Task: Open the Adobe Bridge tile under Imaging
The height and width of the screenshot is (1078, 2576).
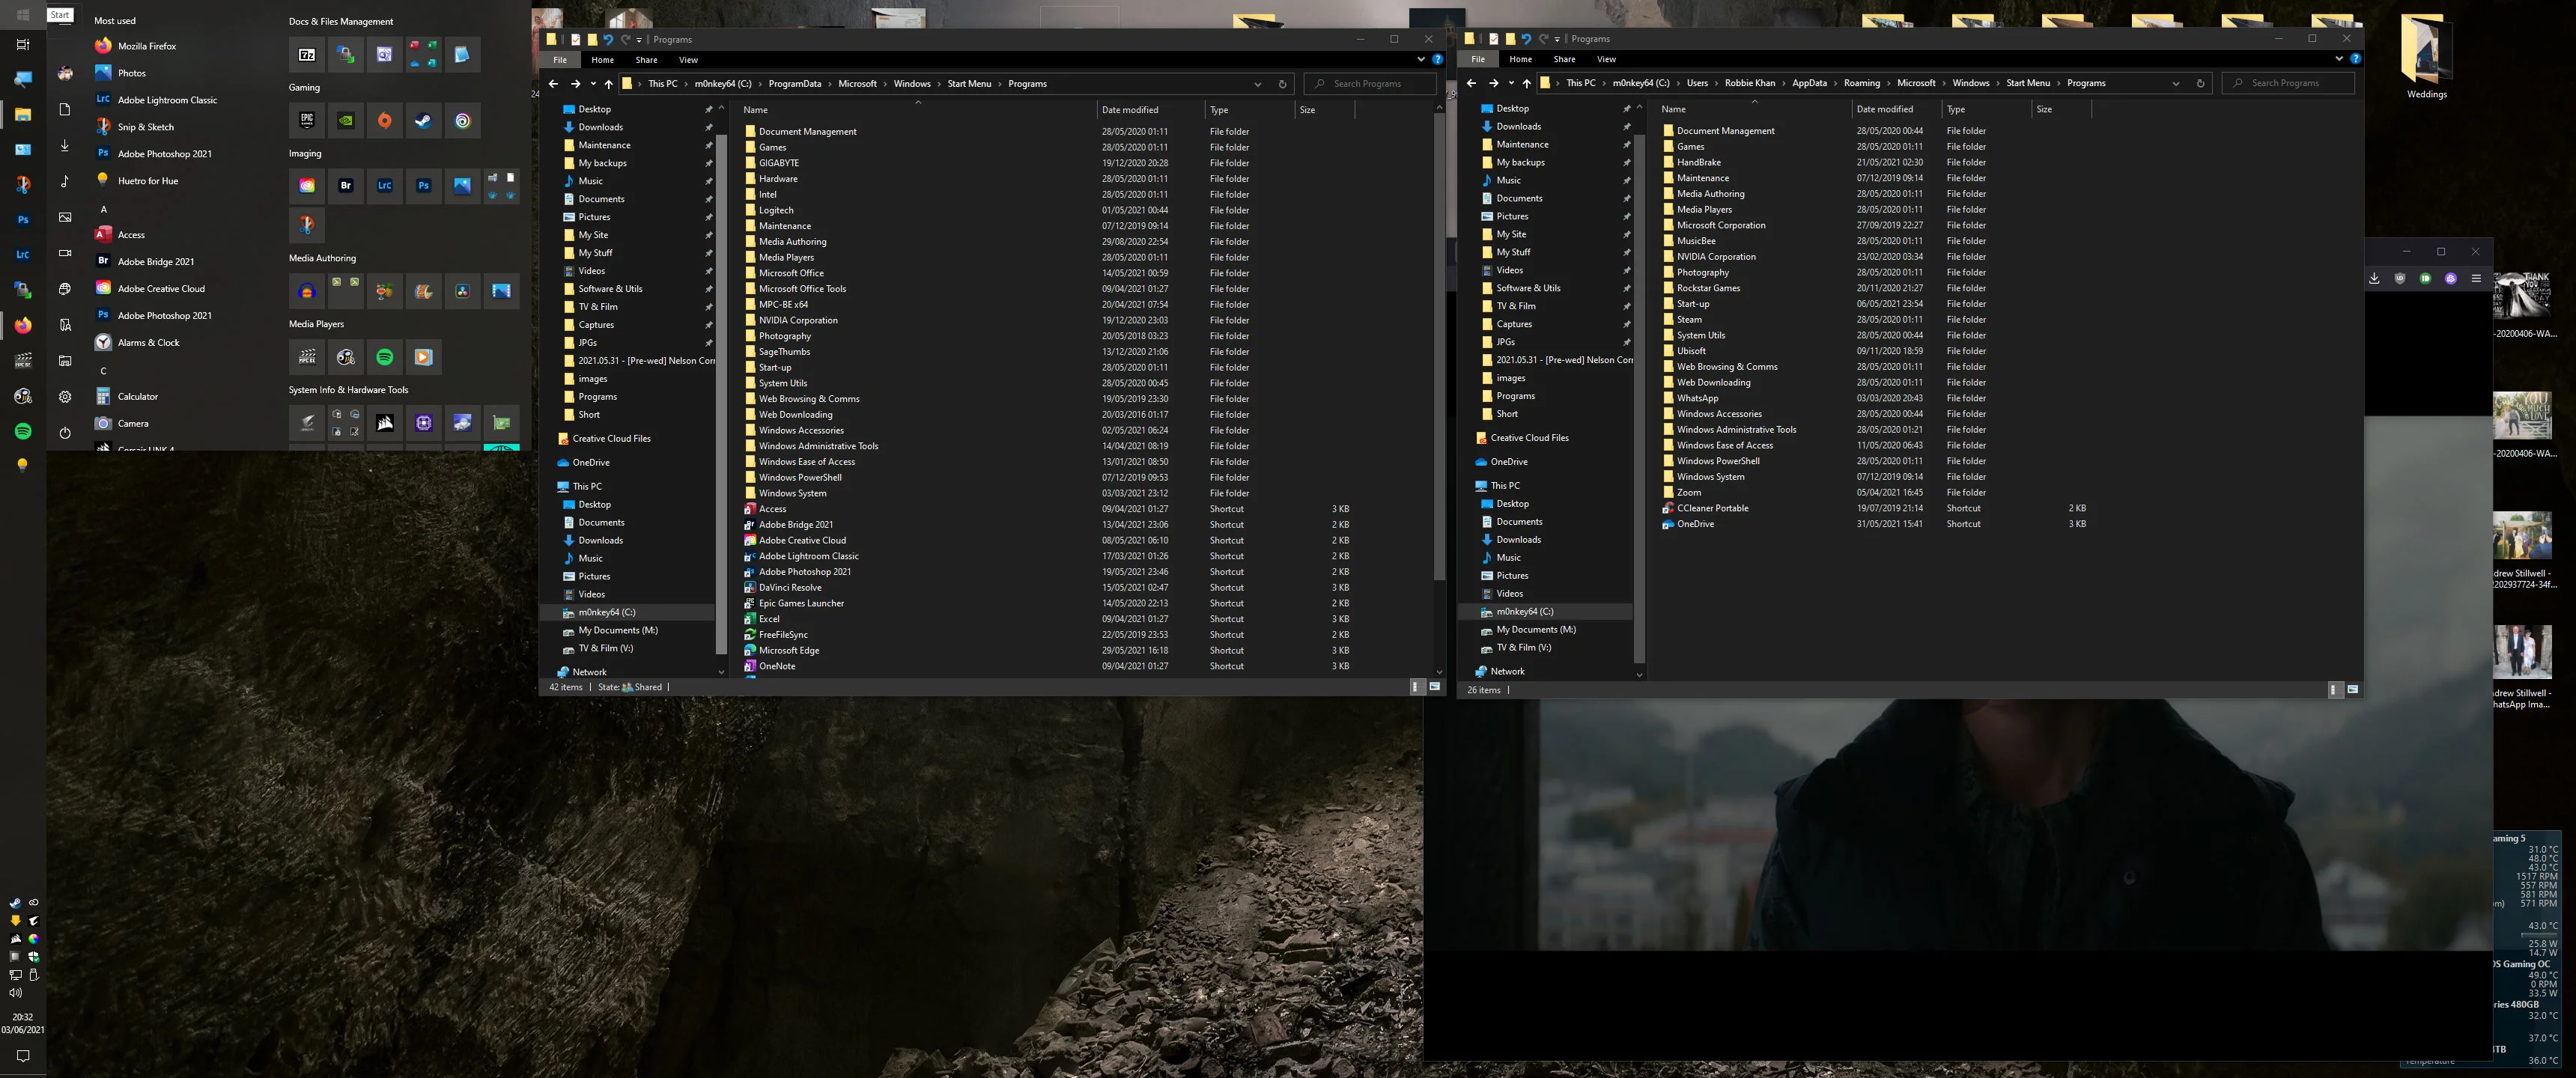Action: (x=346, y=186)
